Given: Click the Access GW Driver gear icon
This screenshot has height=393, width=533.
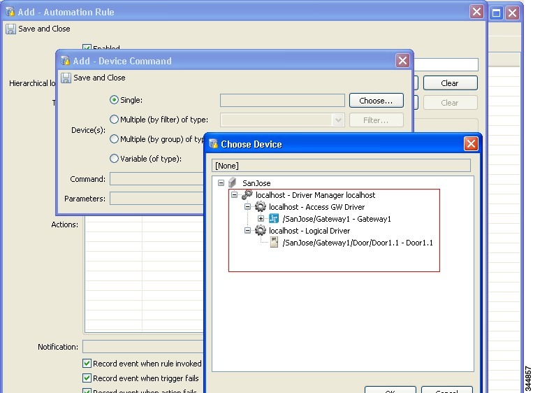Looking at the screenshot, I should pyautogui.click(x=261, y=207).
